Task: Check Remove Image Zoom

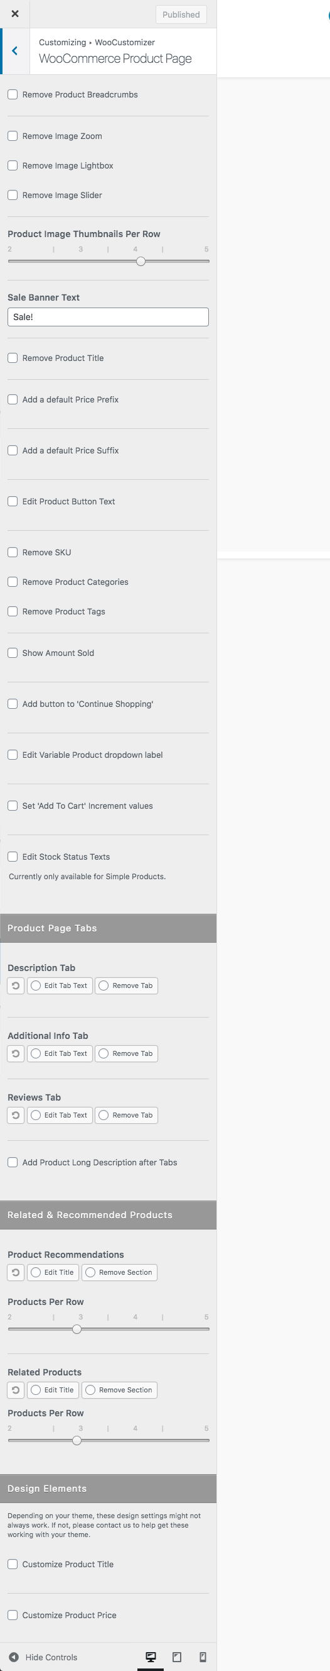Action: click(x=13, y=136)
